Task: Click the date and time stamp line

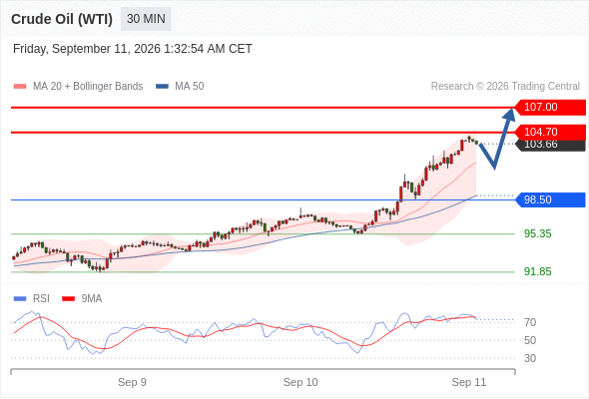Action: (132, 49)
